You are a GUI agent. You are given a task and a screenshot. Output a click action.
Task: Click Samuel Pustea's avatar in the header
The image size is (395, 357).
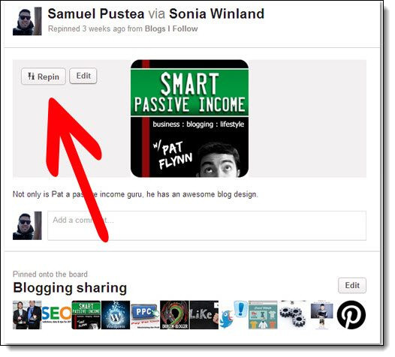point(27,21)
